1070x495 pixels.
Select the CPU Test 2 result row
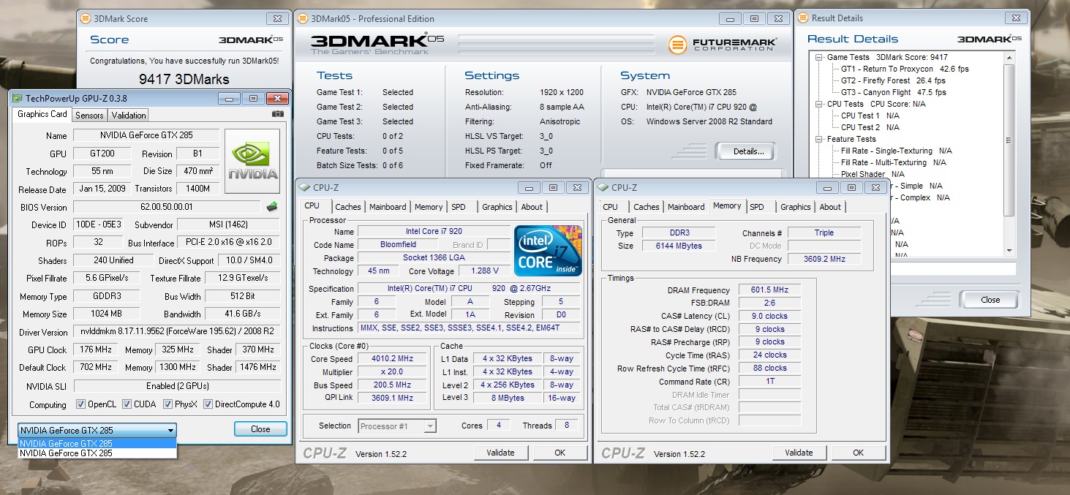870,127
